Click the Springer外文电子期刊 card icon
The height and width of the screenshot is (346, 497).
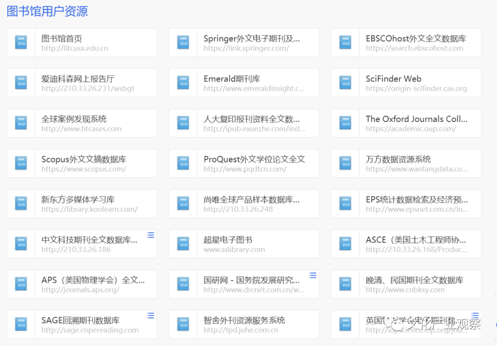183,42
